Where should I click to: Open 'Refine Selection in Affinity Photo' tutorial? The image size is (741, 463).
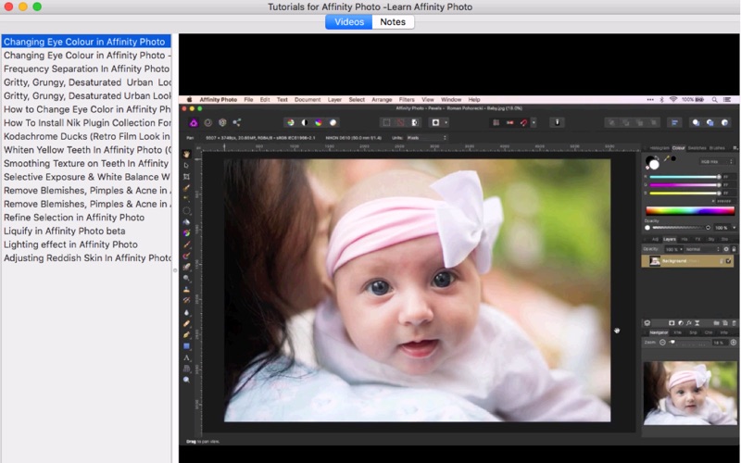tap(86, 218)
